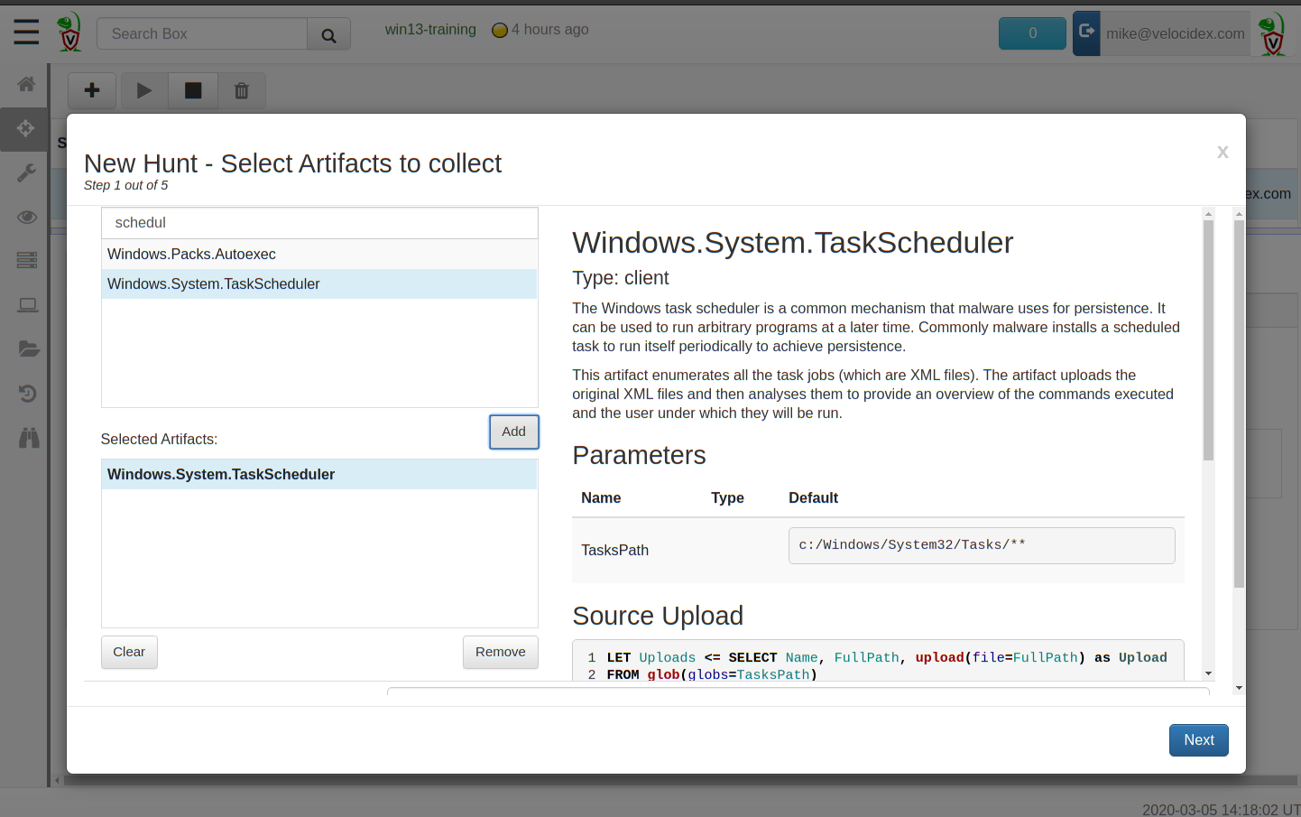Click the plus New Hunt toolbar button

(92, 90)
